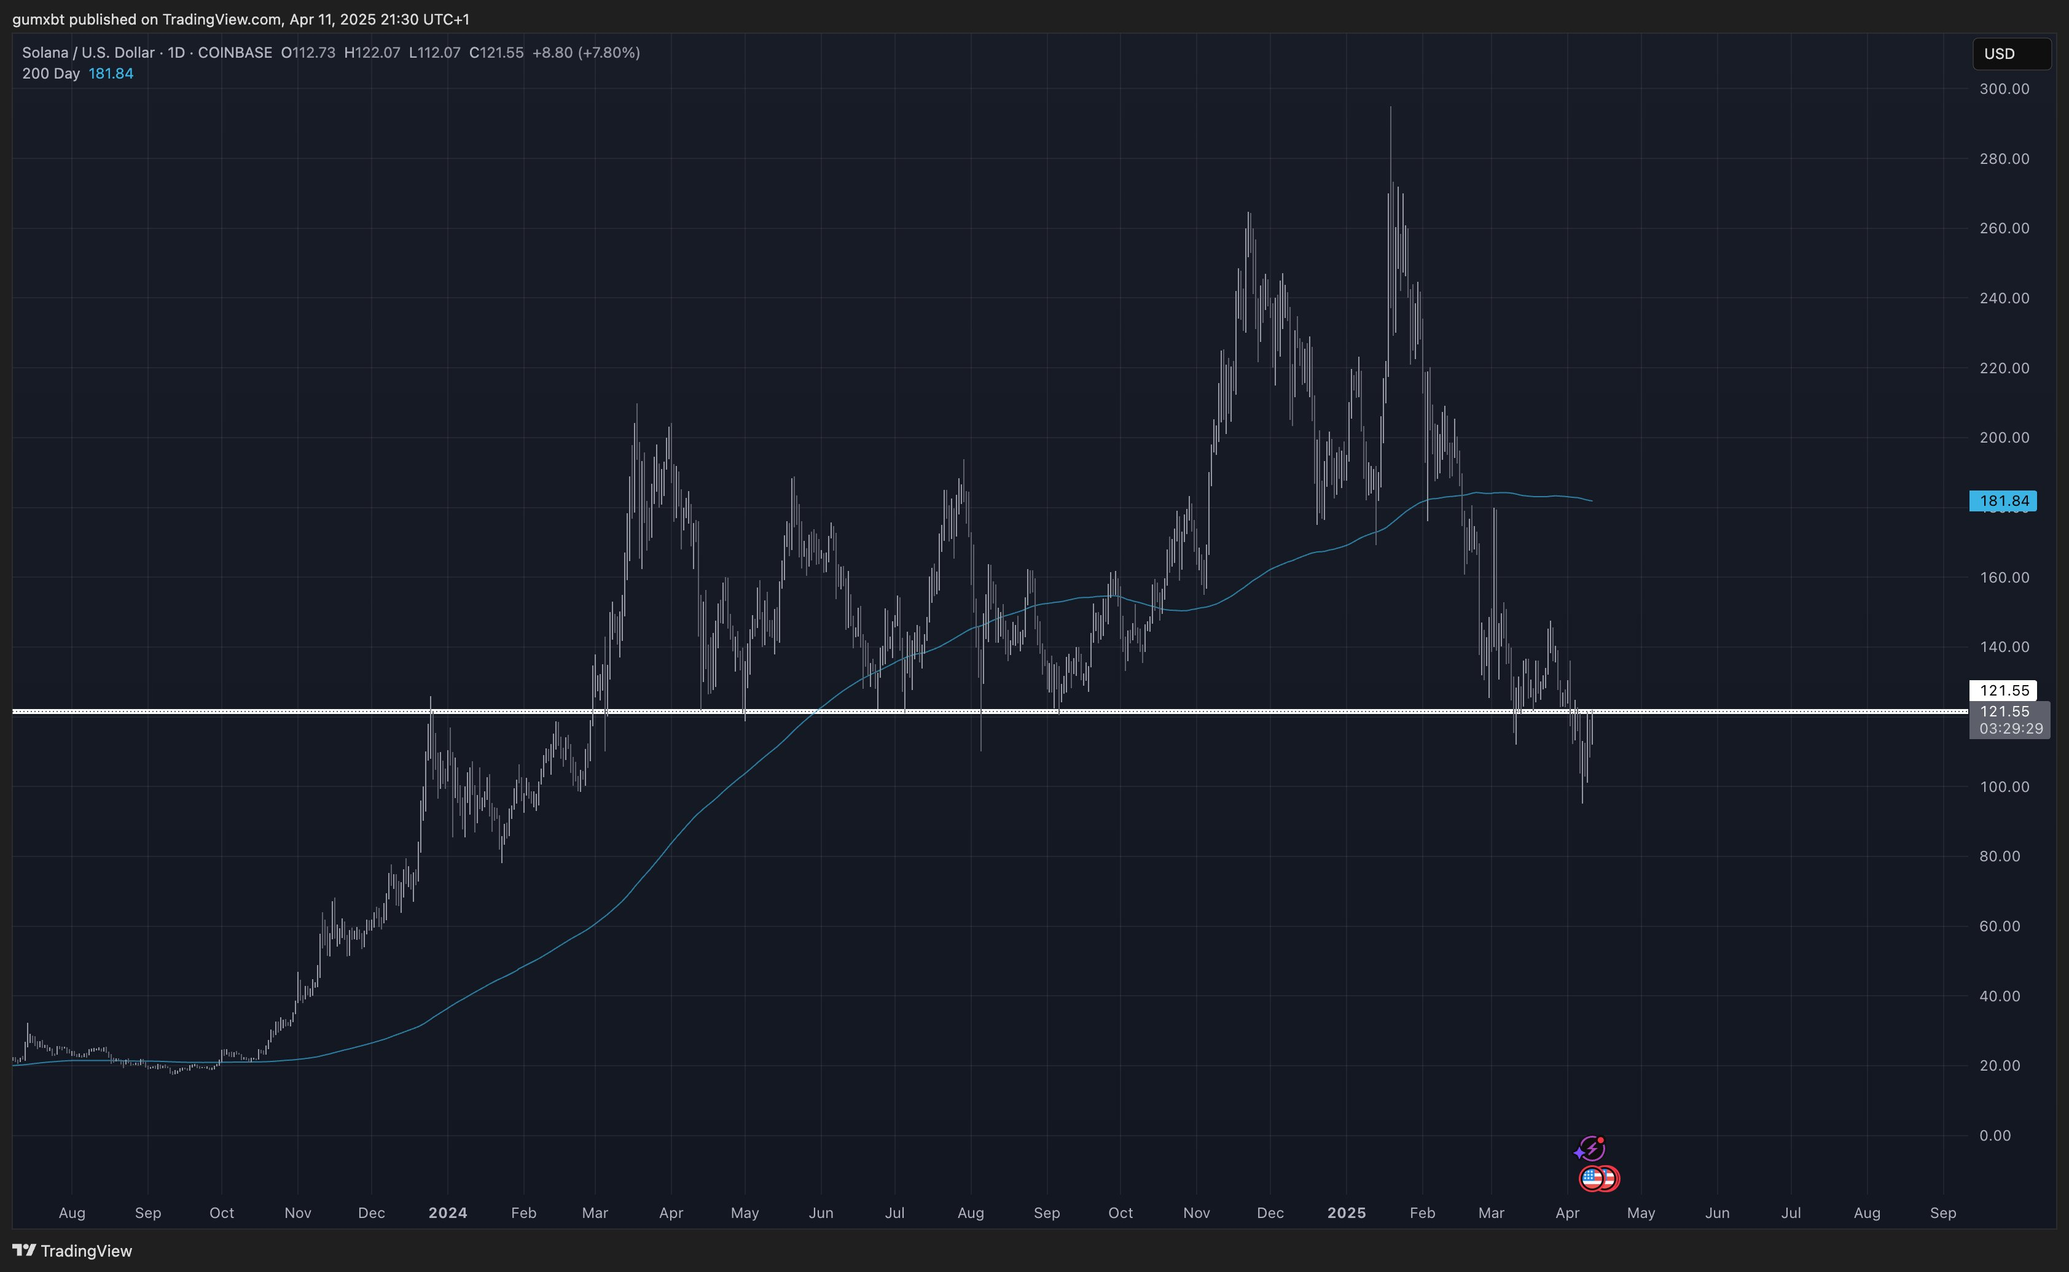Image resolution: width=2069 pixels, height=1272 pixels.
Task: Click the 140.00 price scale label
Action: point(2004,647)
